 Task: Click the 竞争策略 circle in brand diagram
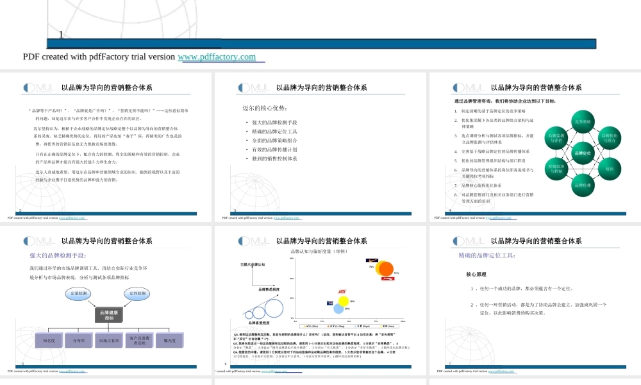582,122
